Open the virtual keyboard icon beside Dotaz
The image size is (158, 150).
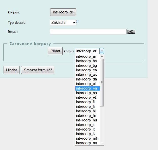pyautogui.click(x=131, y=32)
